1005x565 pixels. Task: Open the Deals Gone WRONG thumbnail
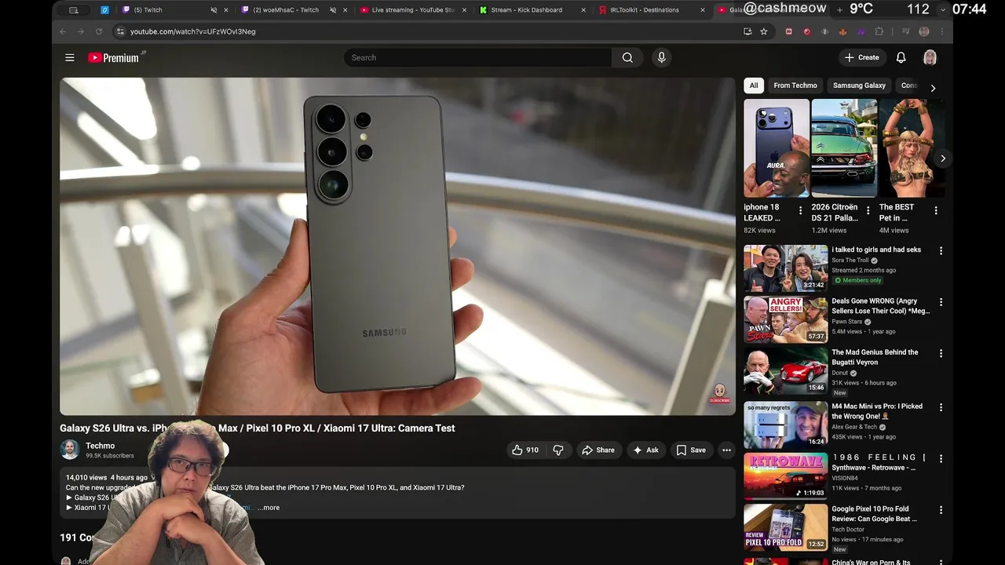[x=786, y=319]
